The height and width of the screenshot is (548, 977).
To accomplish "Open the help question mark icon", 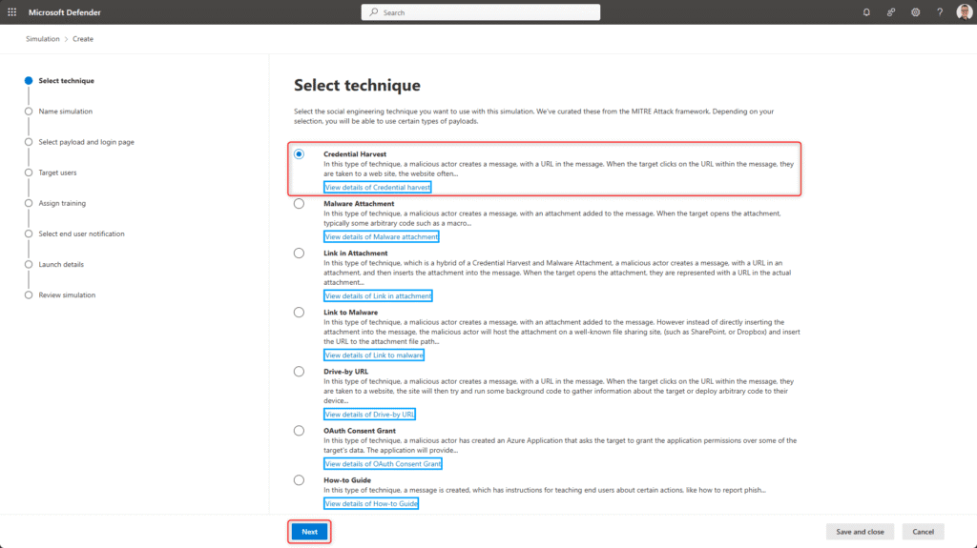I will click(x=940, y=12).
